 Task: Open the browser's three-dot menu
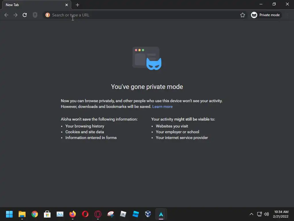288,15
